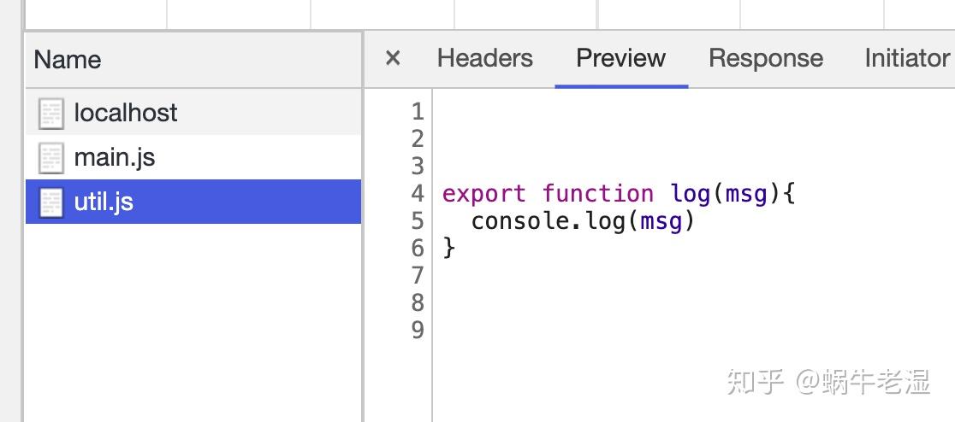Go to the Initiator tab
Viewport: 955px width, 422px height.
(x=906, y=58)
